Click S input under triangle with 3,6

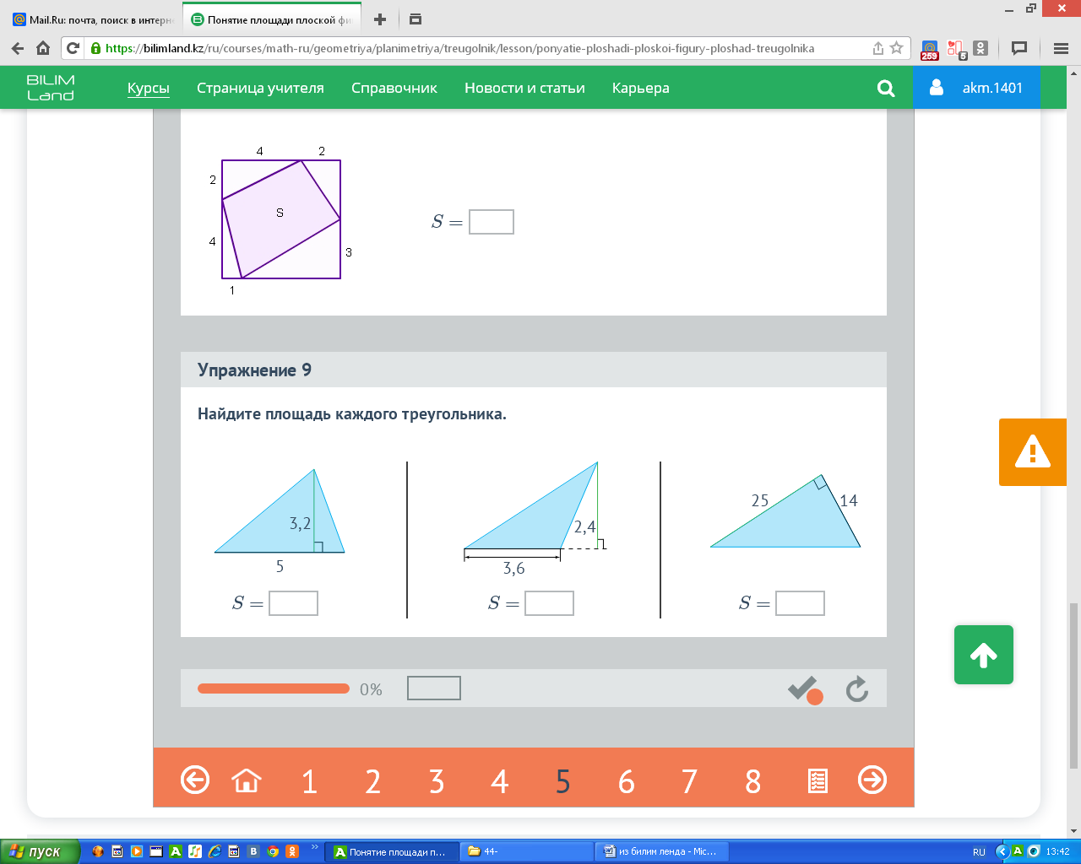(549, 603)
